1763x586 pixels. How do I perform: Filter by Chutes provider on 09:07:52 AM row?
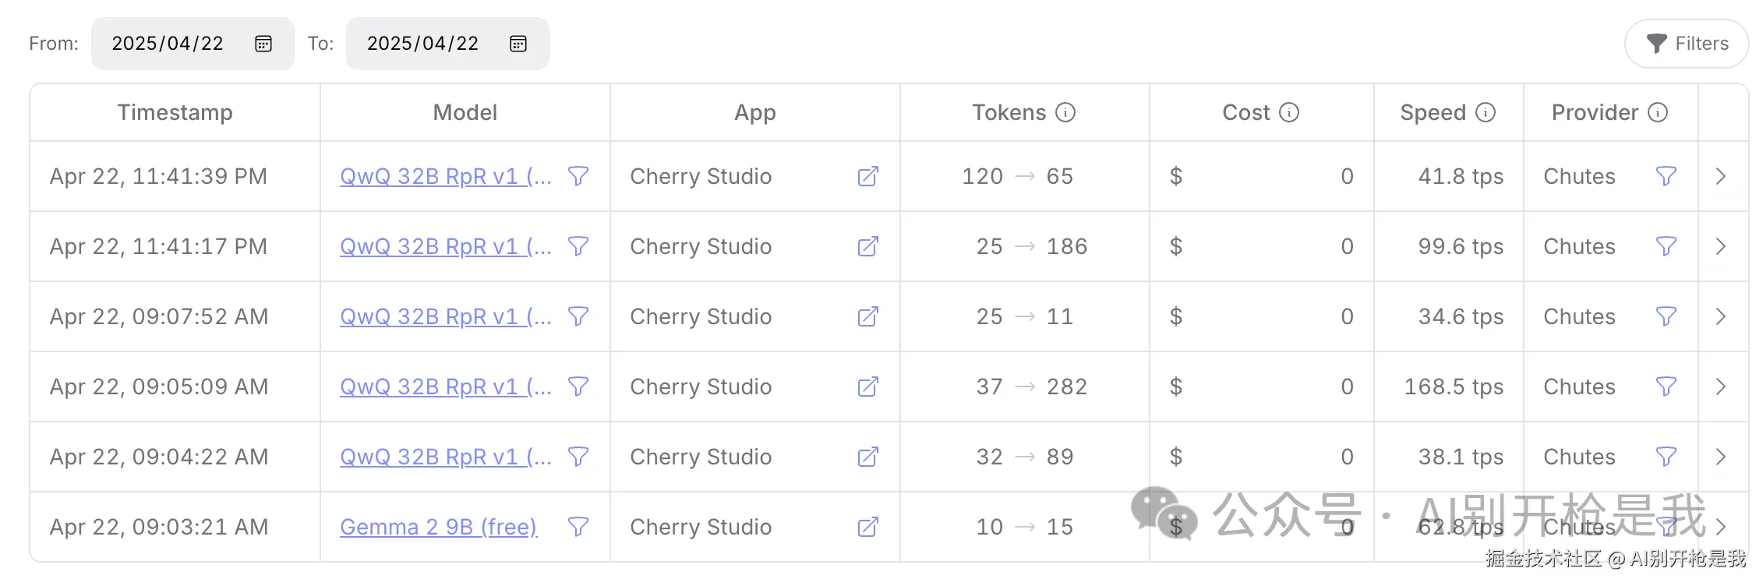[1666, 317]
